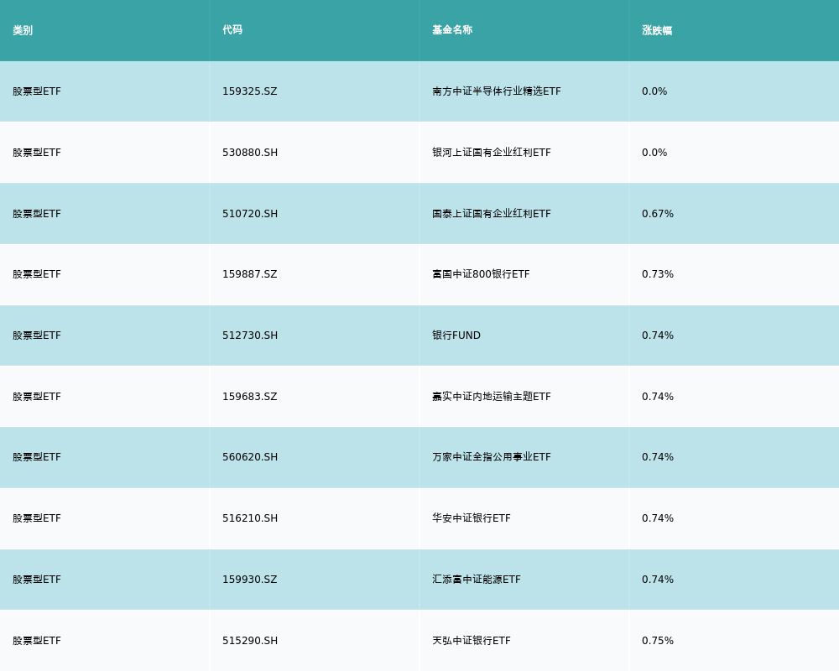839x671 pixels.
Task: Click 股票型ETF in the 159887.SZ row
Action: 37,274
